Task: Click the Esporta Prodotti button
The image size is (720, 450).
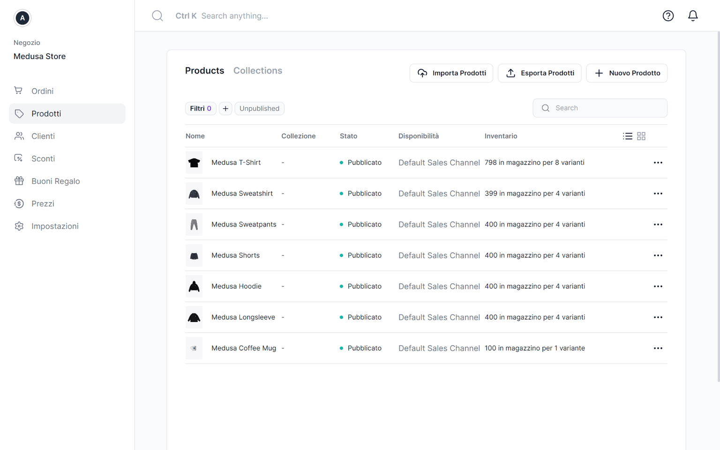Action: pyautogui.click(x=540, y=73)
